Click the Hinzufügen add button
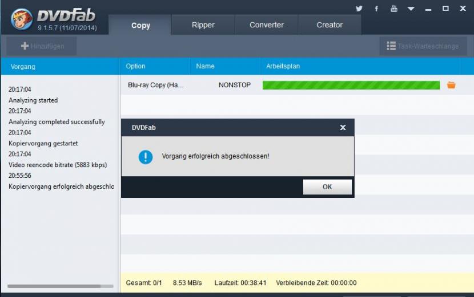Screen dimensions: 474x297 [x=42, y=46]
